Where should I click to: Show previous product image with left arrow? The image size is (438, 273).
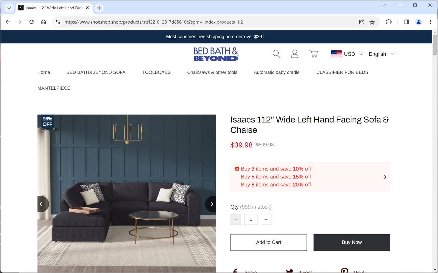pos(42,204)
